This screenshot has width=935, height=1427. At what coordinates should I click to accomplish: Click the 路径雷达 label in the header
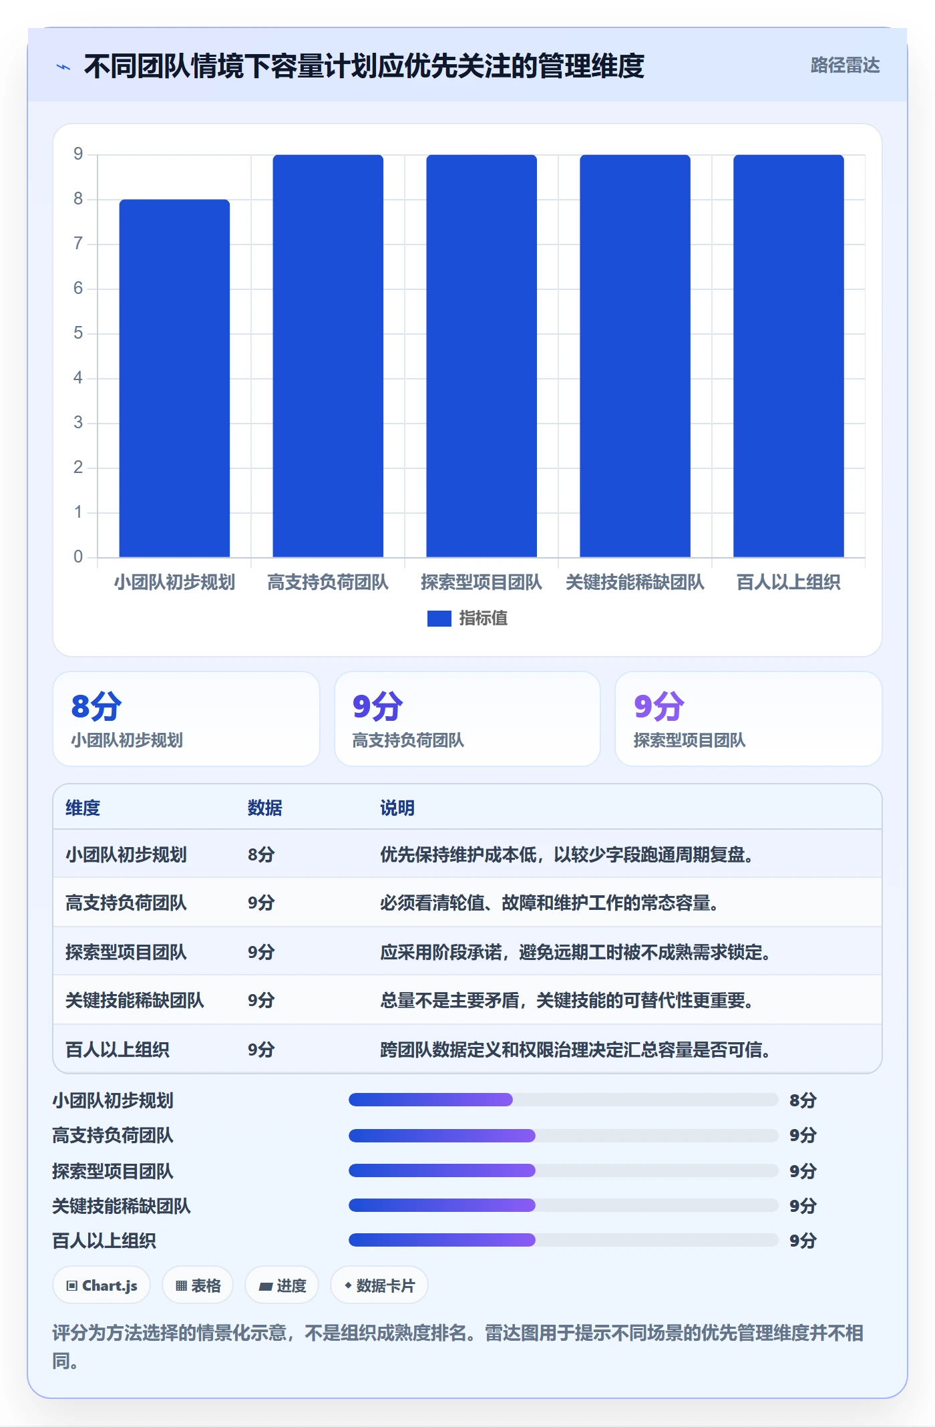click(x=845, y=65)
